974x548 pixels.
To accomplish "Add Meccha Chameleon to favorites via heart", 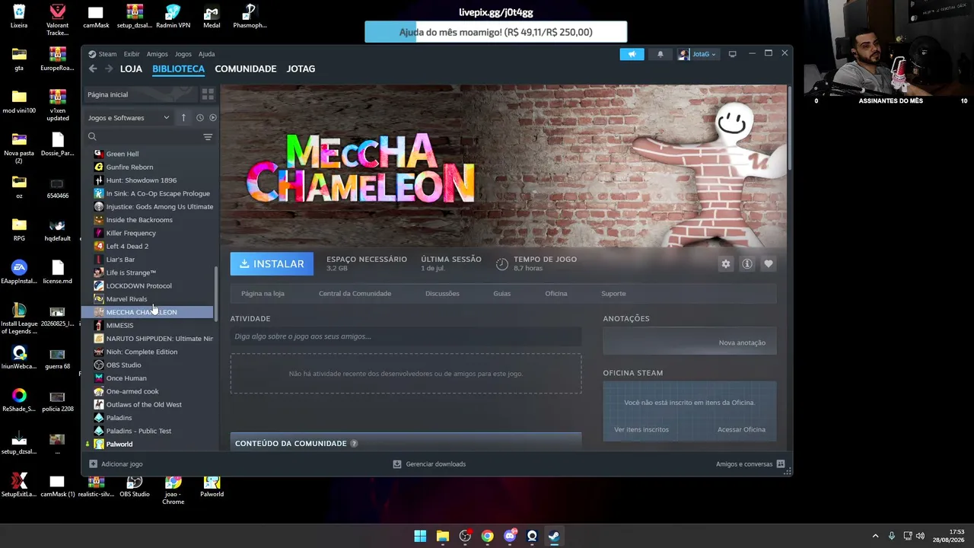I will (x=769, y=264).
